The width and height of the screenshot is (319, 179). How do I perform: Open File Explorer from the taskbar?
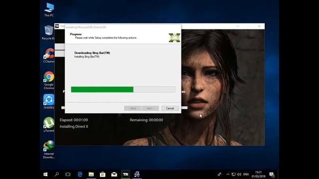click(x=91, y=175)
